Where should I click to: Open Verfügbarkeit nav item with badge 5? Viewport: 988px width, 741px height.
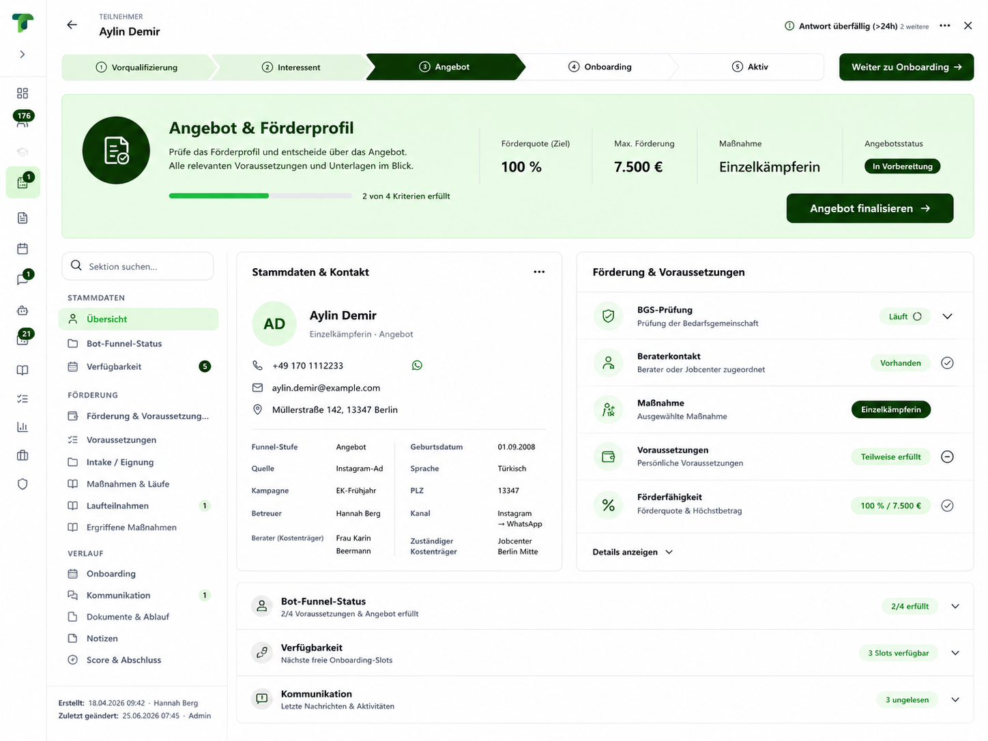(x=139, y=366)
